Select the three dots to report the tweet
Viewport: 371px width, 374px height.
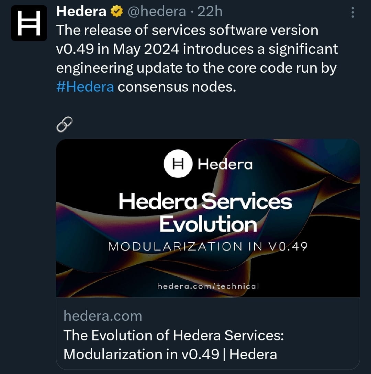pyautogui.click(x=353, y=12)
